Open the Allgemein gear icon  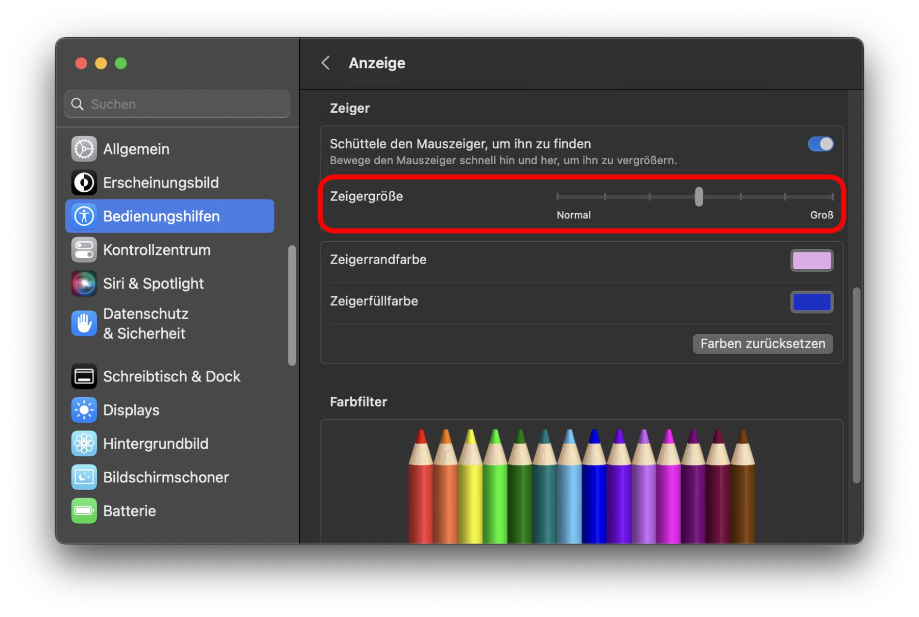[84, 149]
